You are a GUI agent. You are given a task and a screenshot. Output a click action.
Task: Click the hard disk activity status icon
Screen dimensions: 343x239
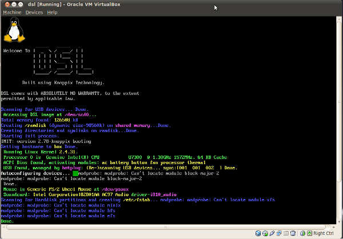(x=258, y=233)
